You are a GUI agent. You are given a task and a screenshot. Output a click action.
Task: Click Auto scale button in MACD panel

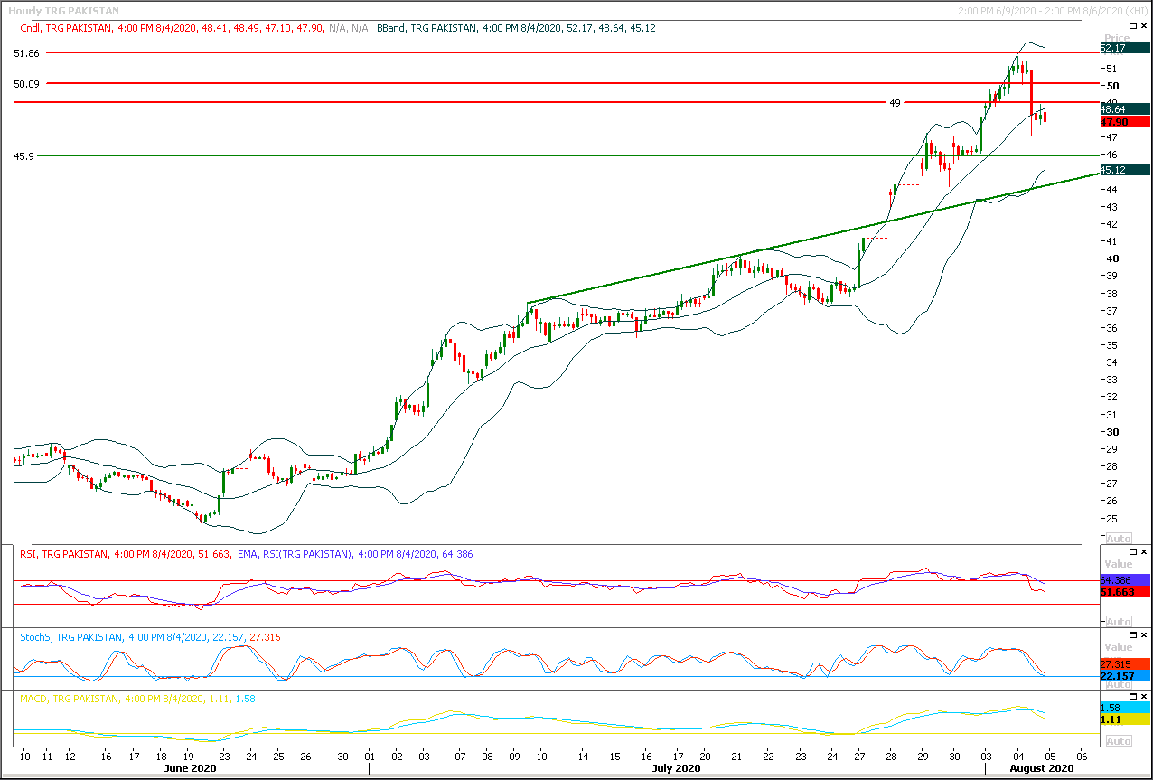tap(1119, 741)
